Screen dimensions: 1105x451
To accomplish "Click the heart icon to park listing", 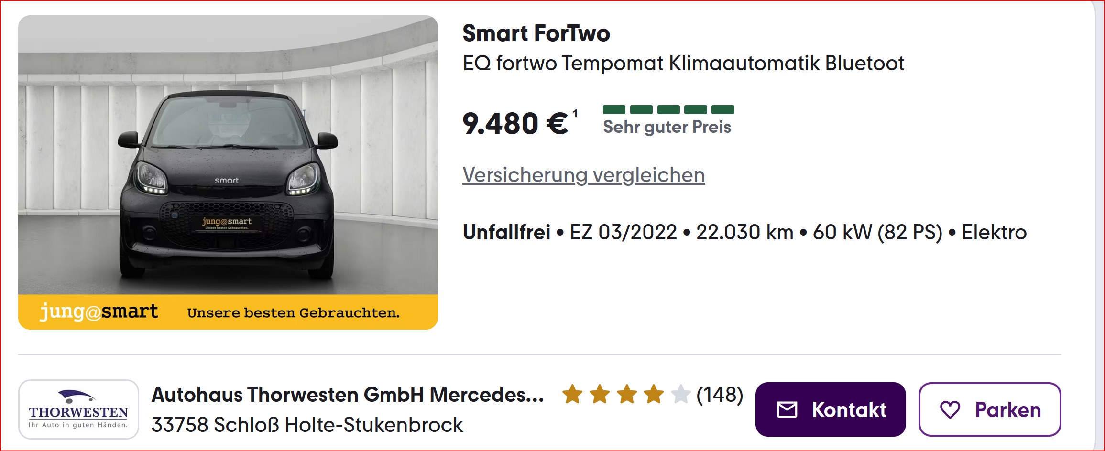I will [950, 410].
